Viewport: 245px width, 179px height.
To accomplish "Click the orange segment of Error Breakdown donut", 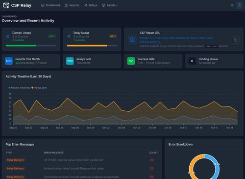I will point(191,168).
